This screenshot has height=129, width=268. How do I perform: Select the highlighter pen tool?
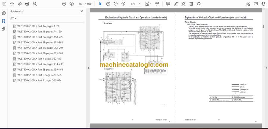pyautogui.click(x=176, y=4)
